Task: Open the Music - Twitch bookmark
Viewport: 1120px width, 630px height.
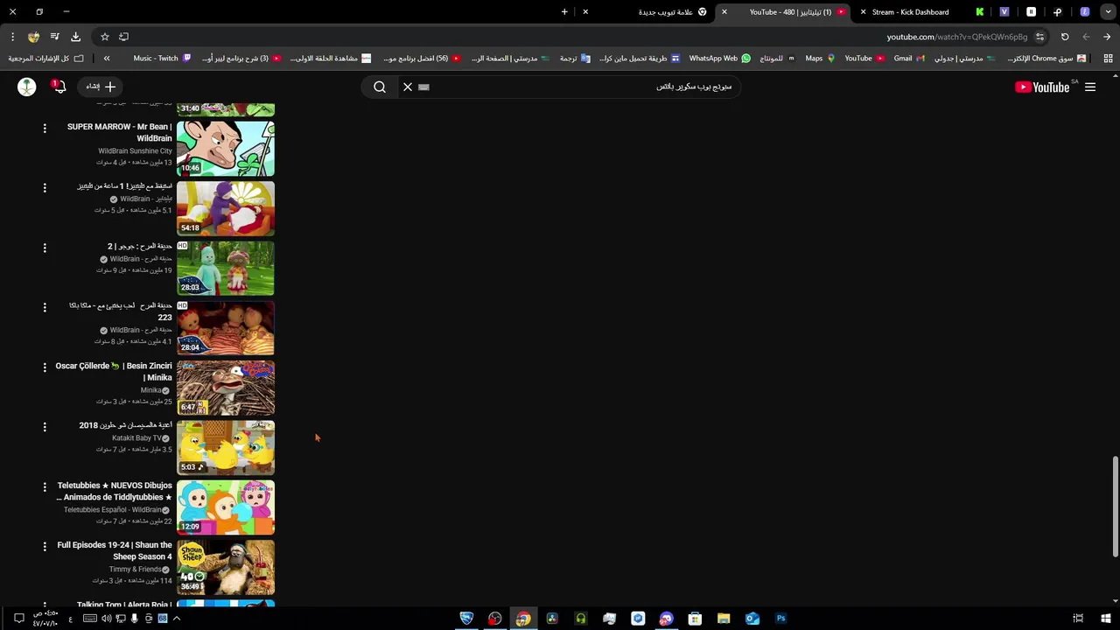Action: pyautogui.click(x=162, y=59)
